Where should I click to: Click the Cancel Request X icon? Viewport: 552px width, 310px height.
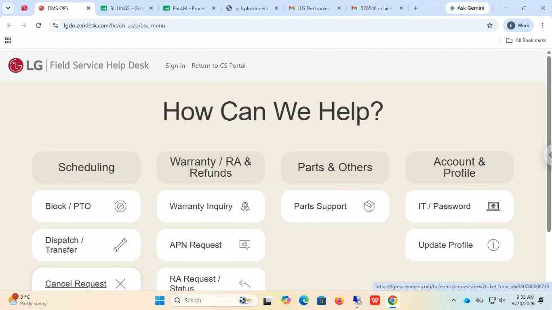tap(120, 284)
